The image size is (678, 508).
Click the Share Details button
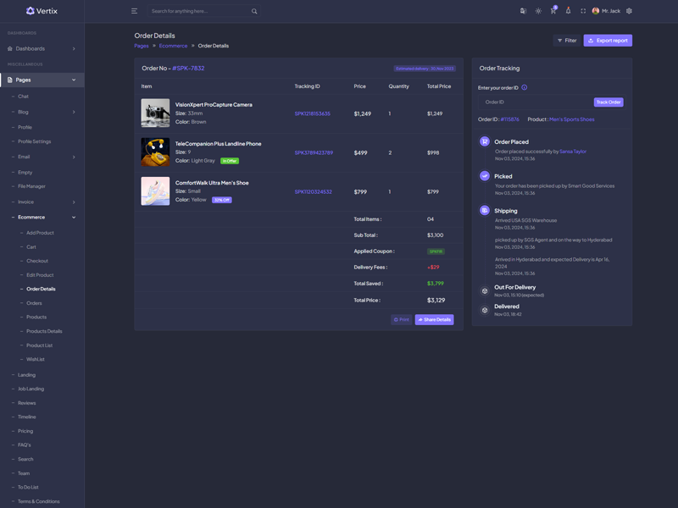pyautogui.click(x=434, y=320)
